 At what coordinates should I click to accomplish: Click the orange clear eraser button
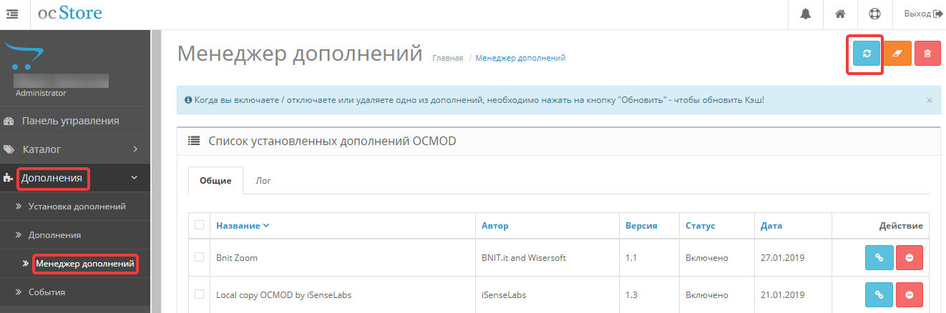point(897,53)
